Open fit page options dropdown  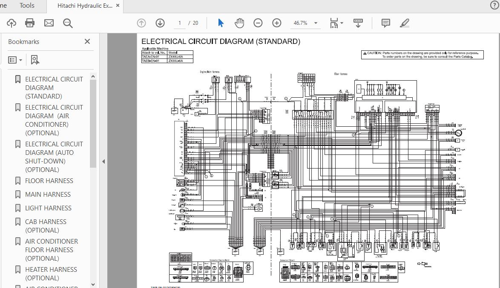[342, 23]
